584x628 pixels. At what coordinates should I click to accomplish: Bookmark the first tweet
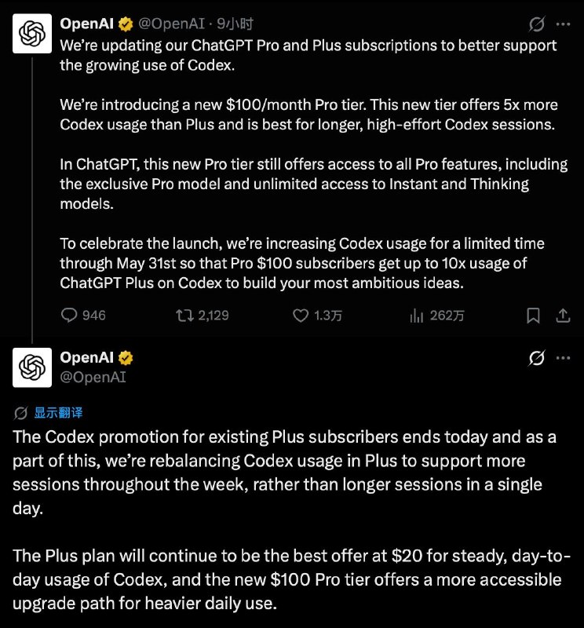point(533,315)
